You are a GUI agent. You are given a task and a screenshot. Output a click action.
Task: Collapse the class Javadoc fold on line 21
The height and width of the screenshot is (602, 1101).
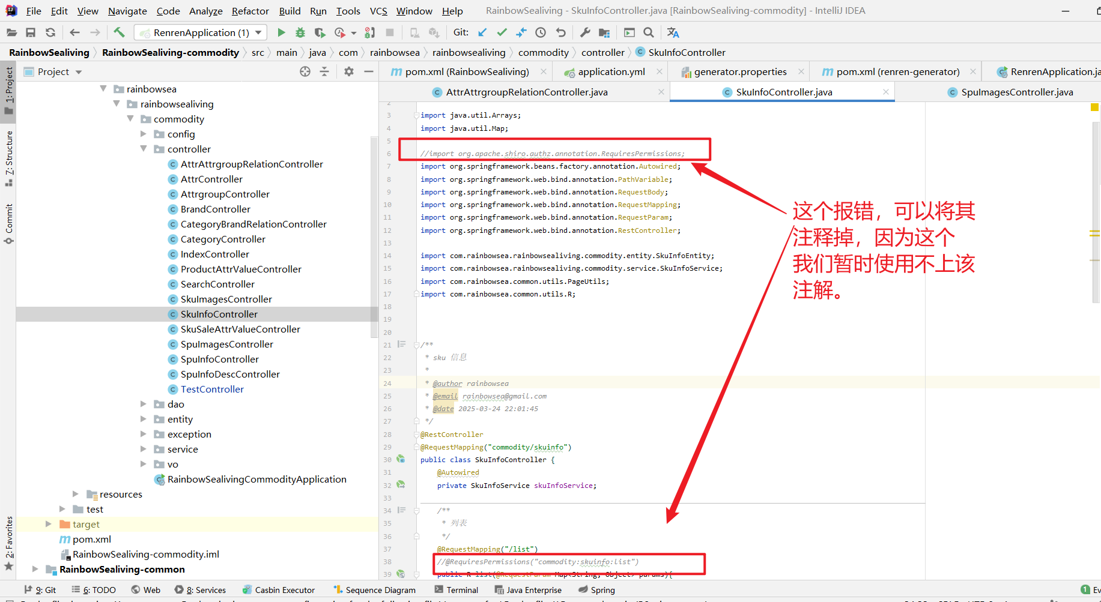click(x=416, y=345)
